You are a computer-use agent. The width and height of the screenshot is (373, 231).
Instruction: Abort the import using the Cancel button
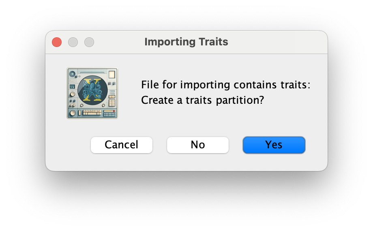122,145
